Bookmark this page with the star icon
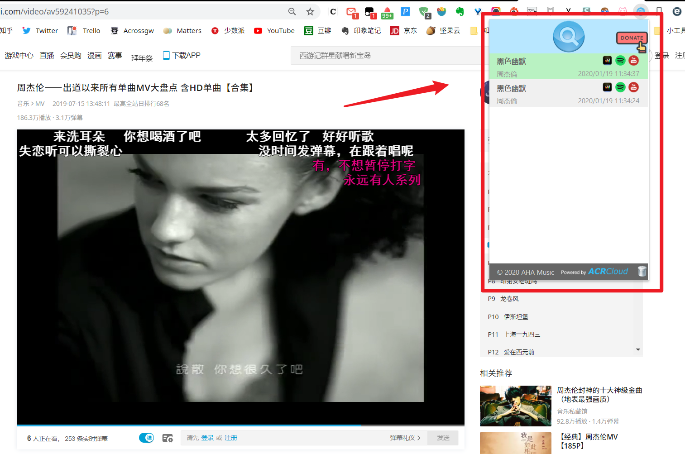685x454 pixels. point(310,11)
